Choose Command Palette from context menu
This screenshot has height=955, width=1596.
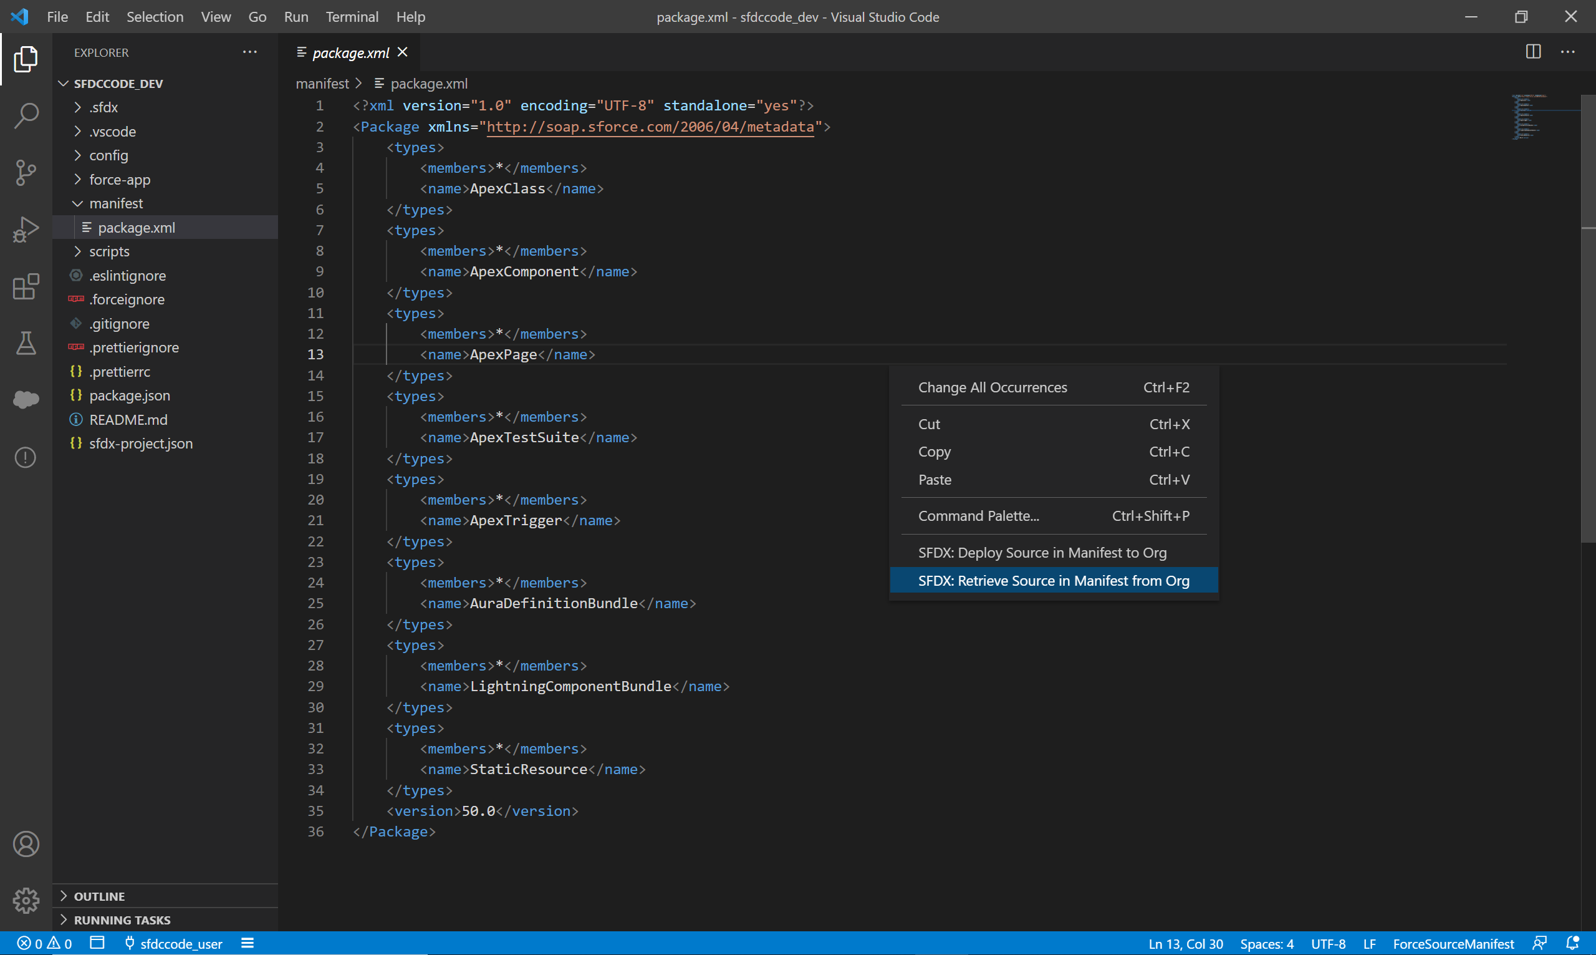point(978,515)
